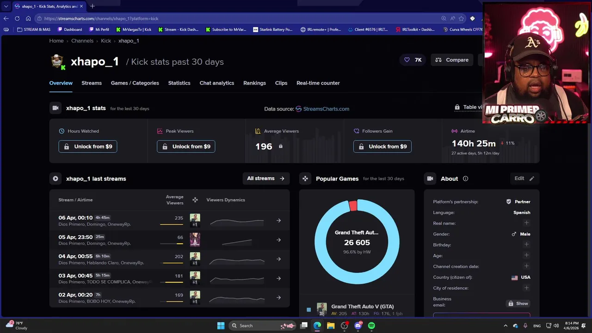The height and width of the screenshot is (333, 592).
Task: Add Age with plus icon
Action: [526, 255]
